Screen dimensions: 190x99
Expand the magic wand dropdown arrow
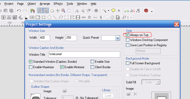click(108, 11)
